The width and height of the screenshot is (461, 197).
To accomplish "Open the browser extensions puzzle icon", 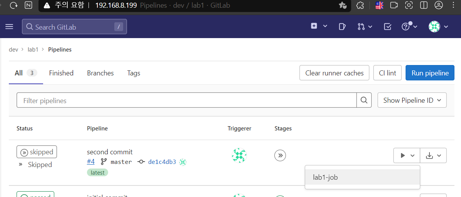I will click(360, 5).
